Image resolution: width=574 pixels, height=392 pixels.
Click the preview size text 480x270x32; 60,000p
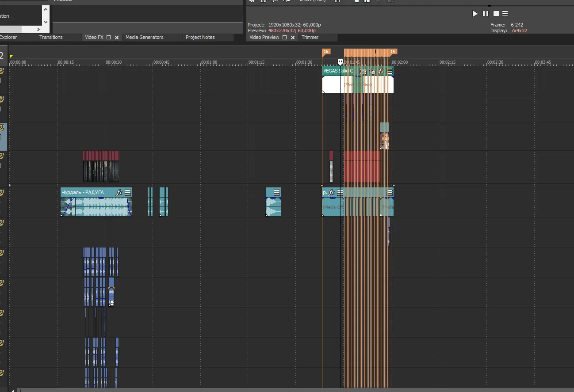point(292,31)
